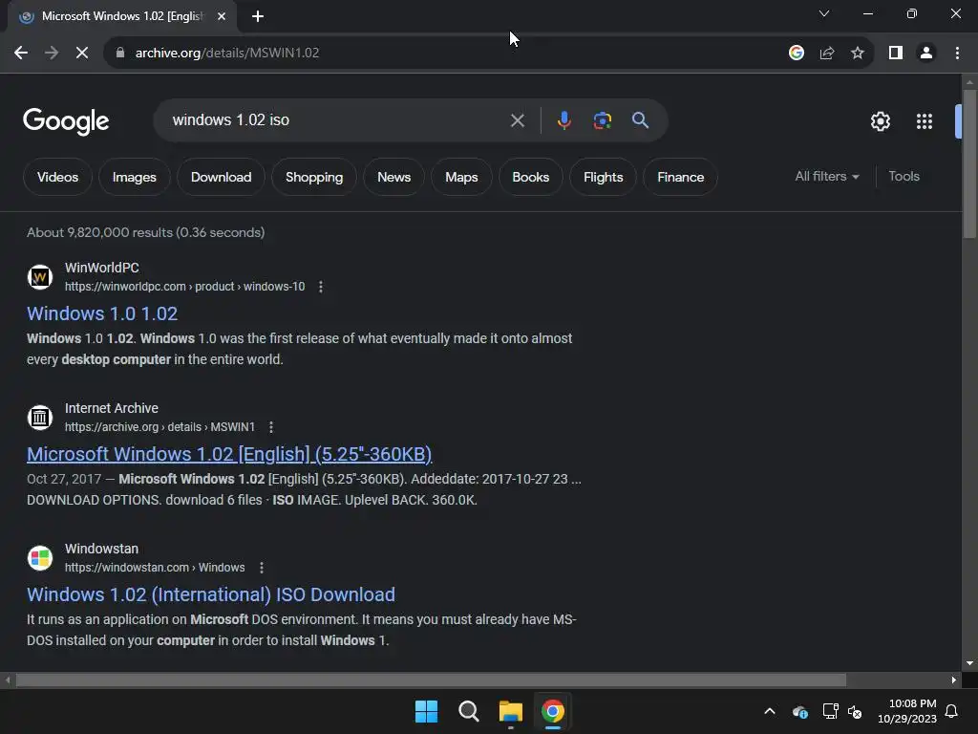Select the Flights filter chip
Screen dimensions: 978x734
pos(604,177)
